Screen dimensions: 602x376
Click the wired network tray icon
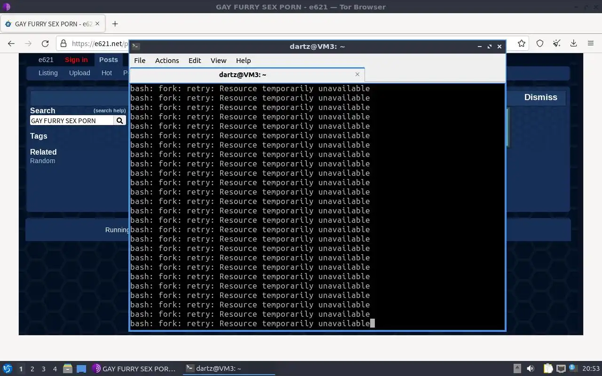[561, 368]
